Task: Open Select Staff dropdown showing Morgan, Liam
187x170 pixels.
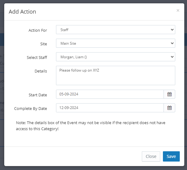Action: click(115, 57)
